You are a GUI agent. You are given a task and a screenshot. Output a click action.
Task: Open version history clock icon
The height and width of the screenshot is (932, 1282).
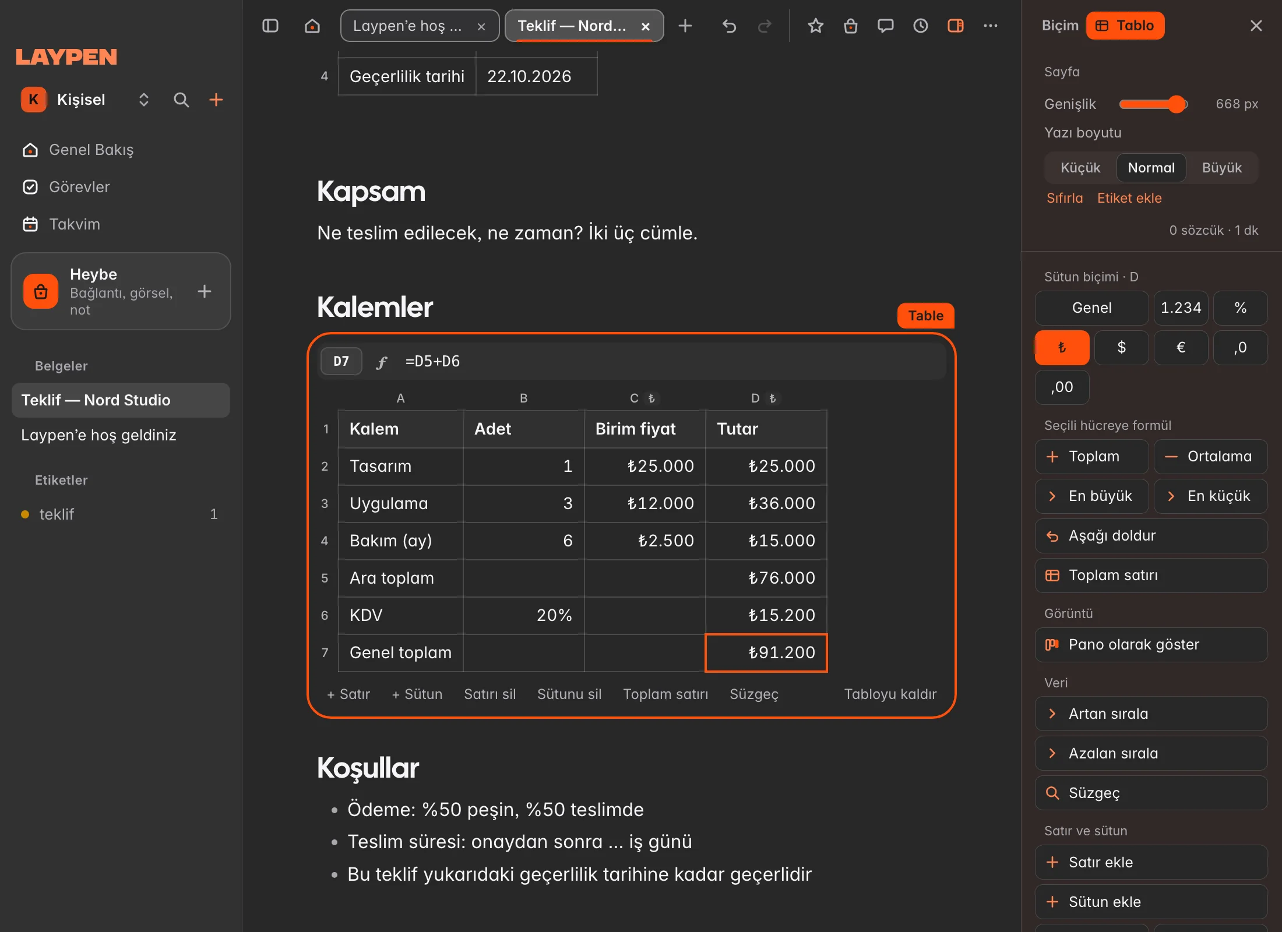coord(921,26)
